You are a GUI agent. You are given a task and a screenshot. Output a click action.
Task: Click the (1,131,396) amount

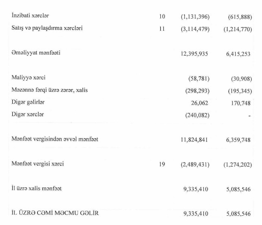pyautogui.click(x=195, y=17)
